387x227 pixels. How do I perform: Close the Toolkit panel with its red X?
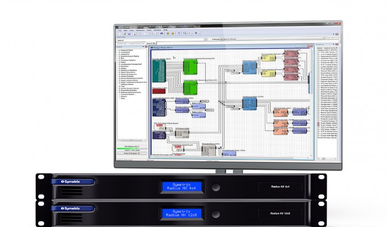click(x=146, y=47)
